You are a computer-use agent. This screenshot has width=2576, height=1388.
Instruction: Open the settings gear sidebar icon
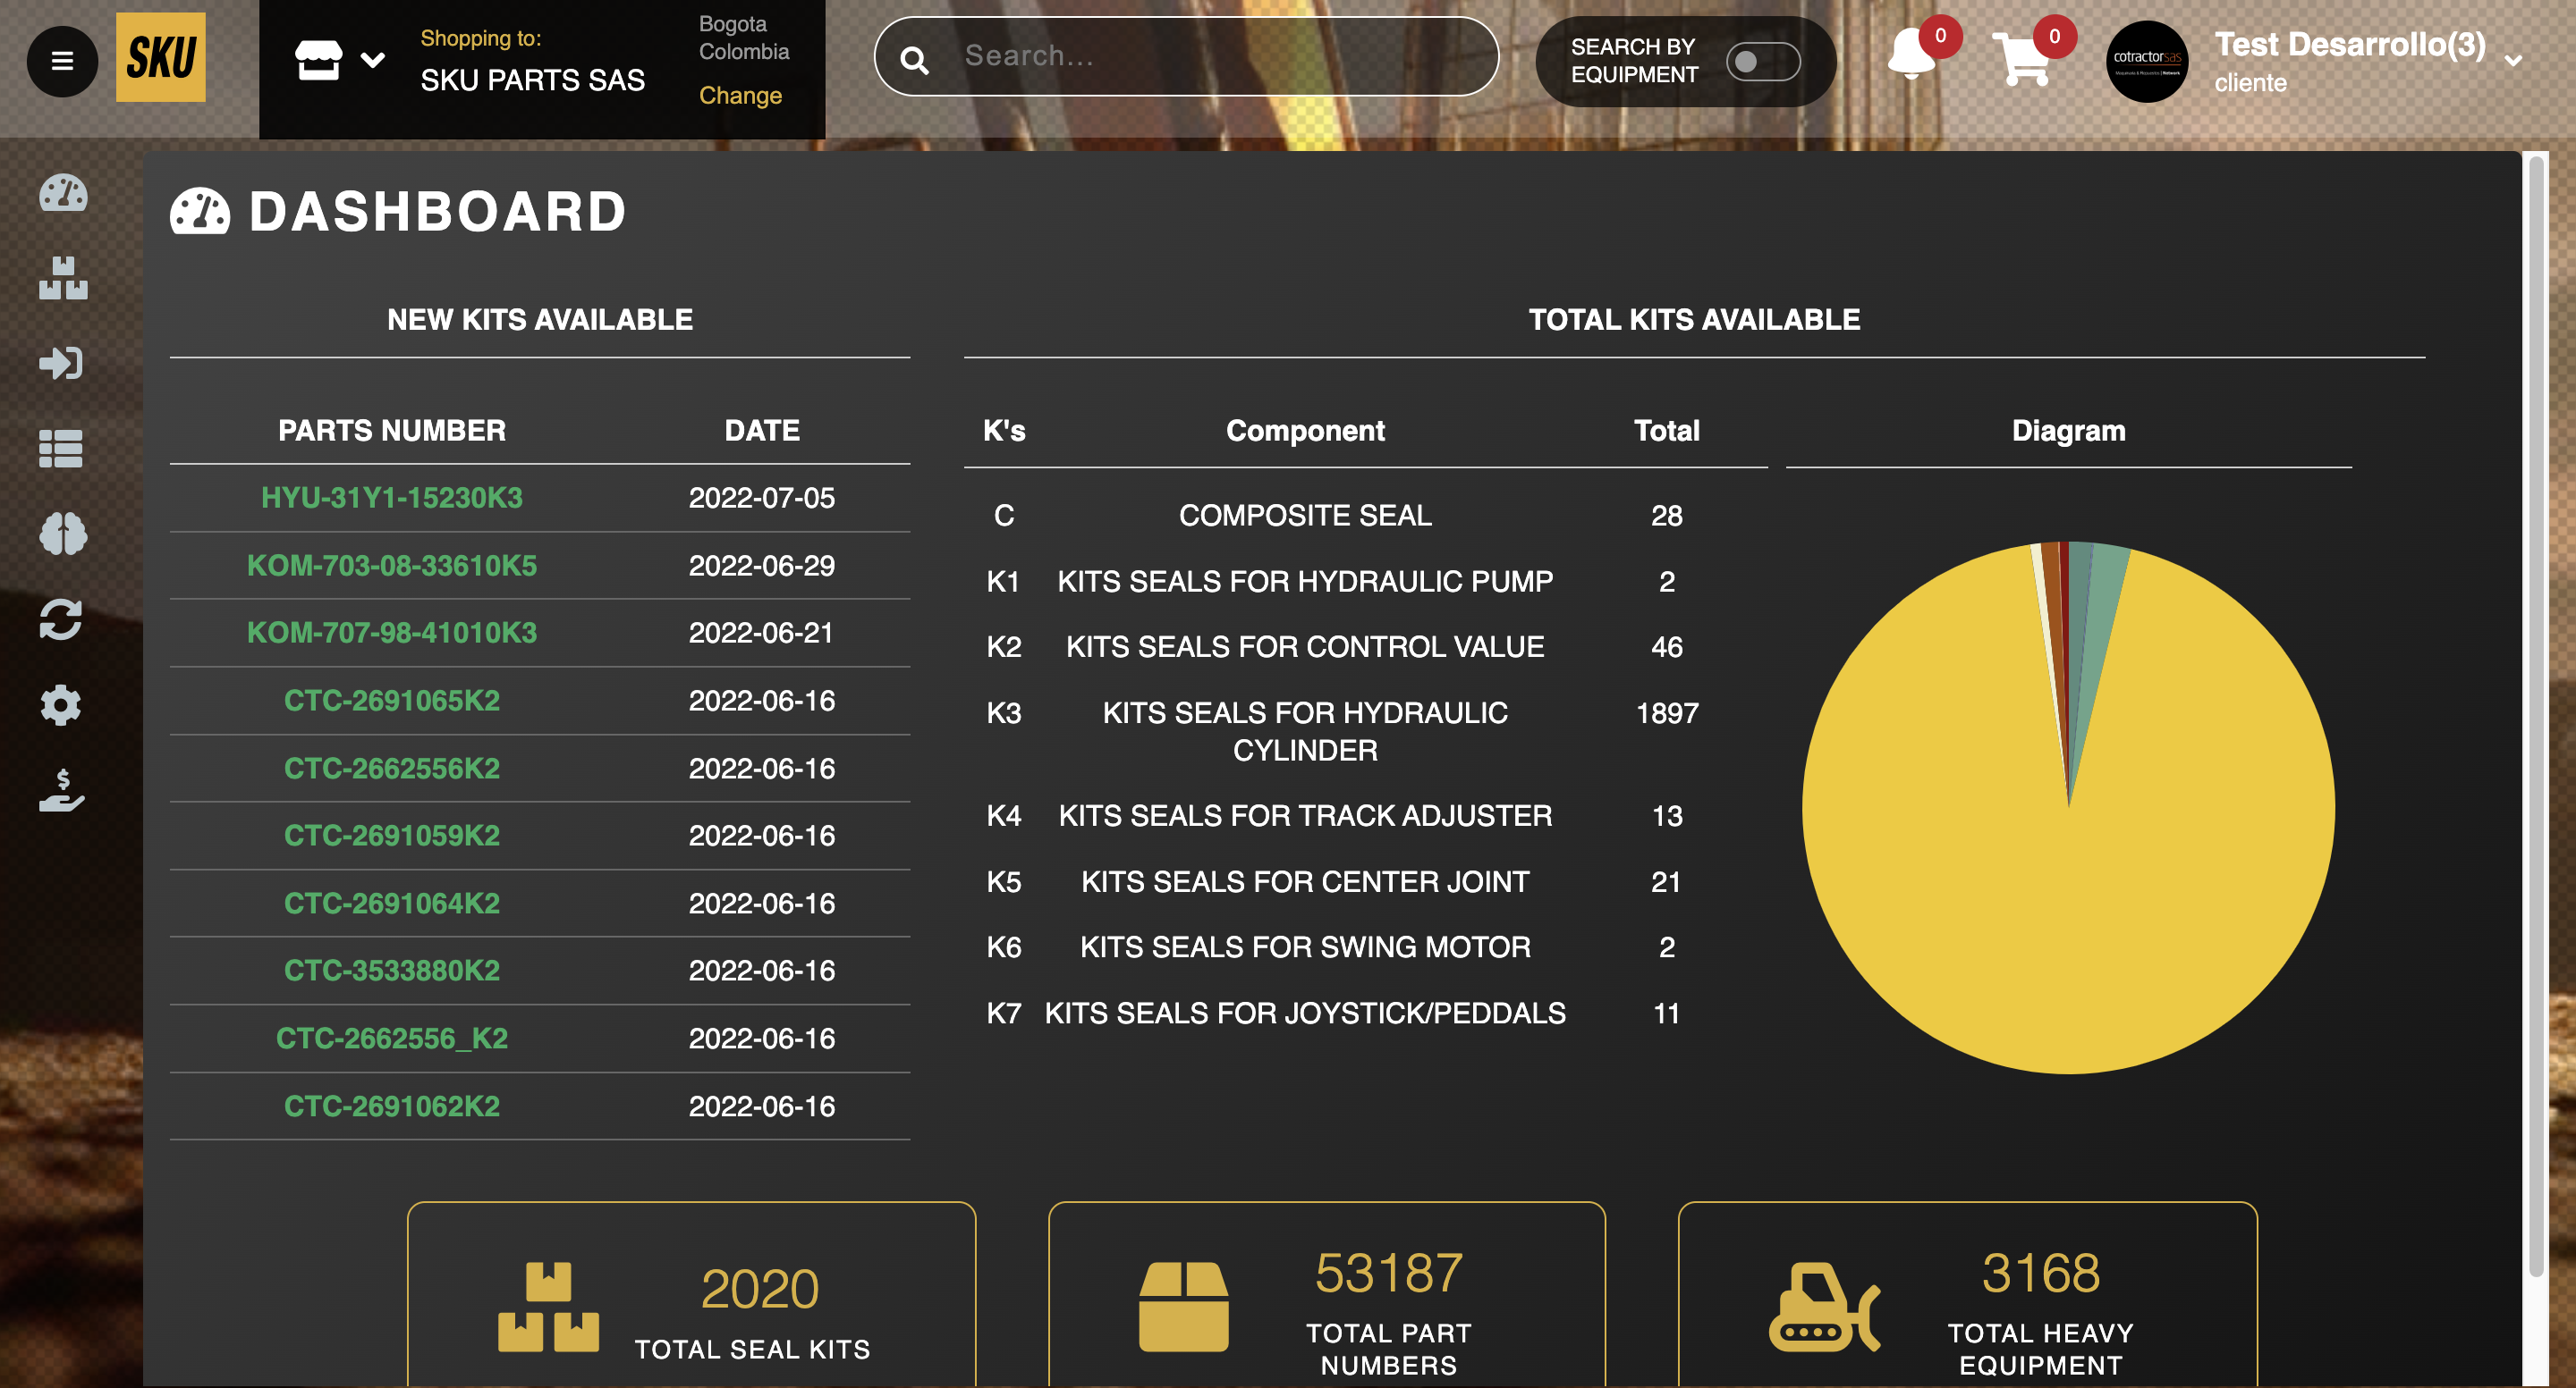(x=61, y=705)
